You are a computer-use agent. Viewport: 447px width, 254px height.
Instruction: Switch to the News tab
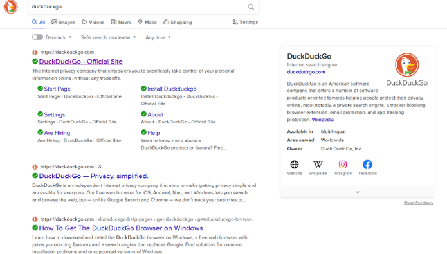click(121, 23)
